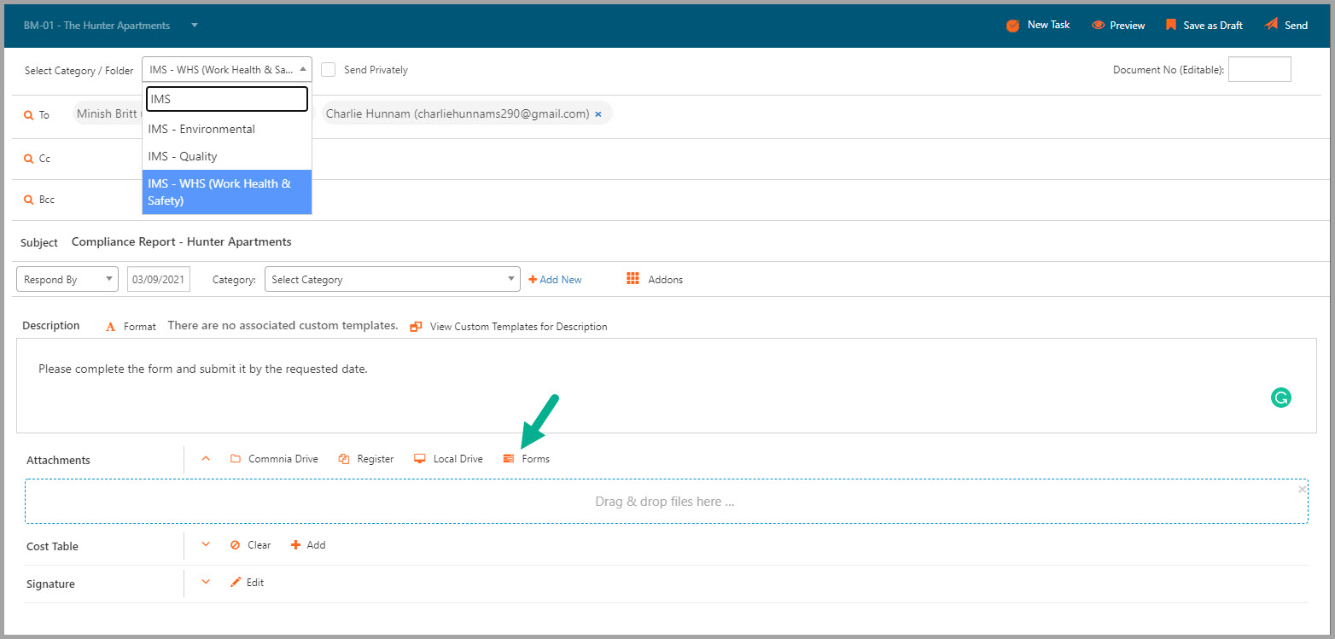Viewport: 1335px width, 639px height.
Task: Collapse the Attachments section chevron
Action: click(x=206, y=458)
